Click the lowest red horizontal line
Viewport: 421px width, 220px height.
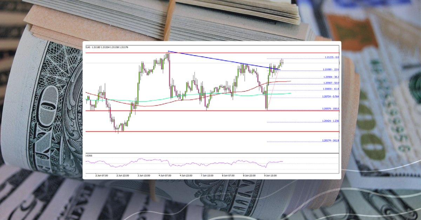(x=175, y=132)
